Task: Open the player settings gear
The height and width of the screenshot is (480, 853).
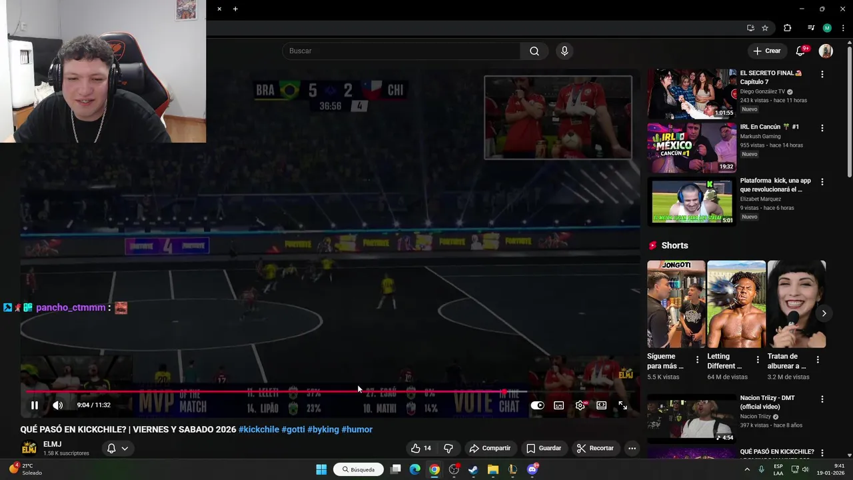Action: [x=580, y=405]
